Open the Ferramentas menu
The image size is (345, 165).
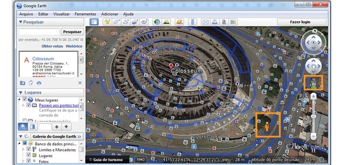pyautogui.click(x=85, y=14)
